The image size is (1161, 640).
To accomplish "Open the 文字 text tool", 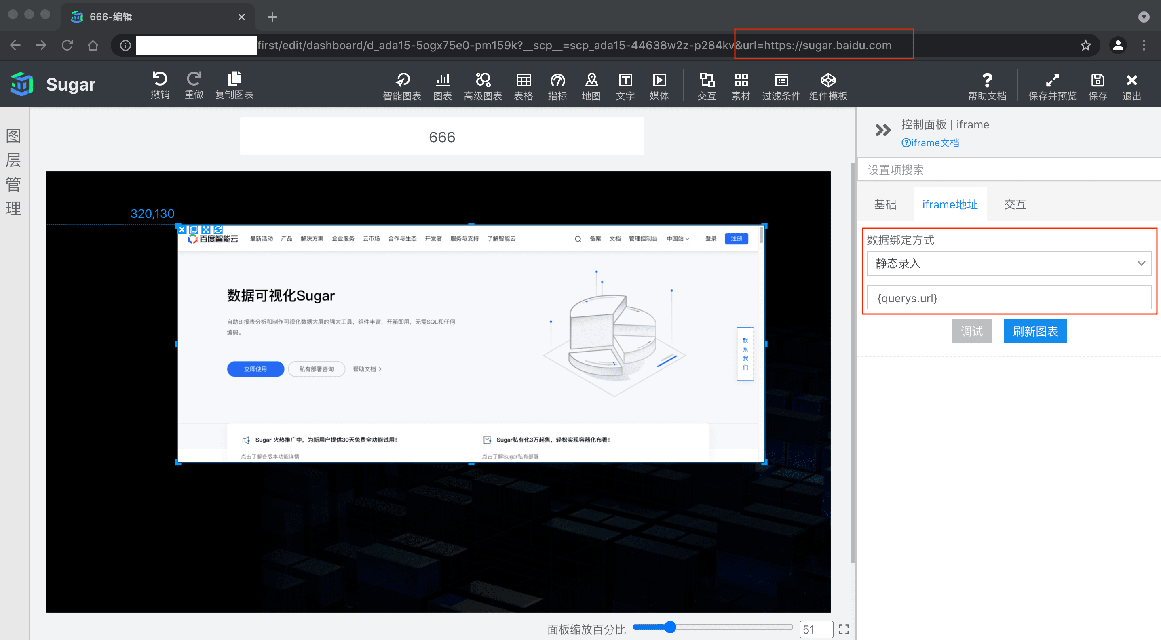I will point(625,86).
